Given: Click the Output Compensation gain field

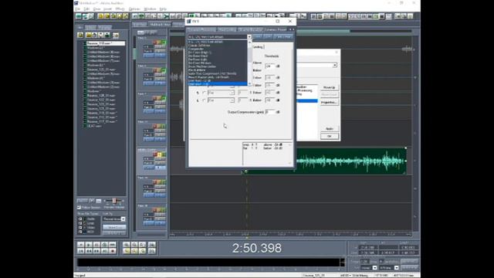Looking at the screenshot, I should tap(269, 112).
